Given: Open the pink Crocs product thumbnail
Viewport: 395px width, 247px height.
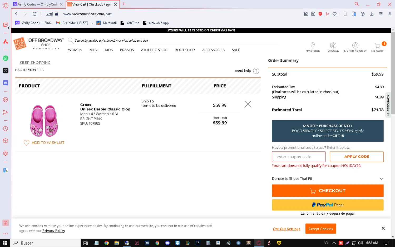Looking at the screenshot, I should (44, 121).
